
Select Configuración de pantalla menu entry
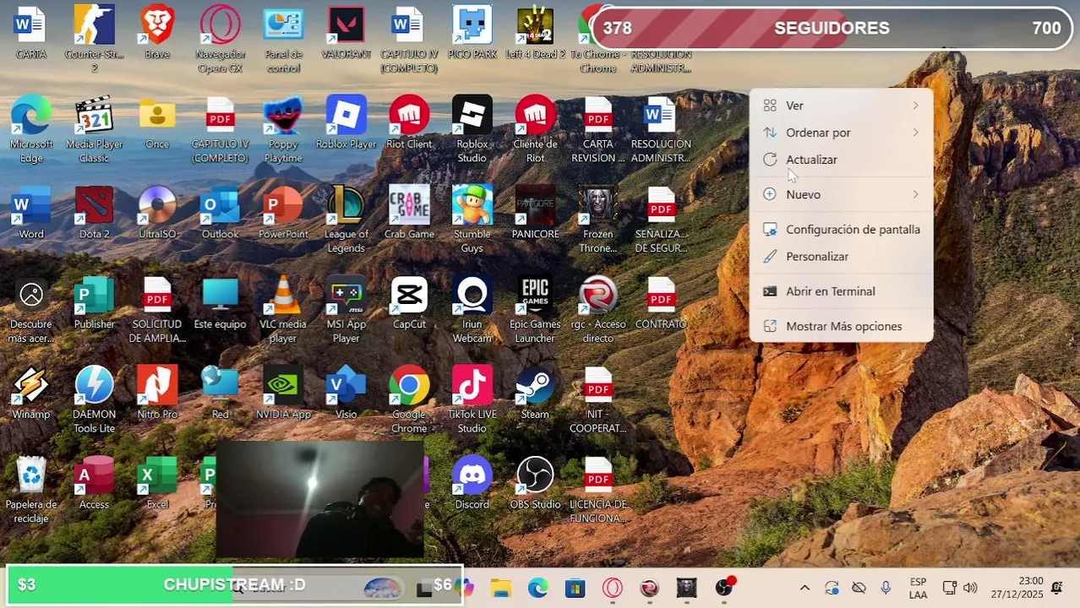[841, 230]
